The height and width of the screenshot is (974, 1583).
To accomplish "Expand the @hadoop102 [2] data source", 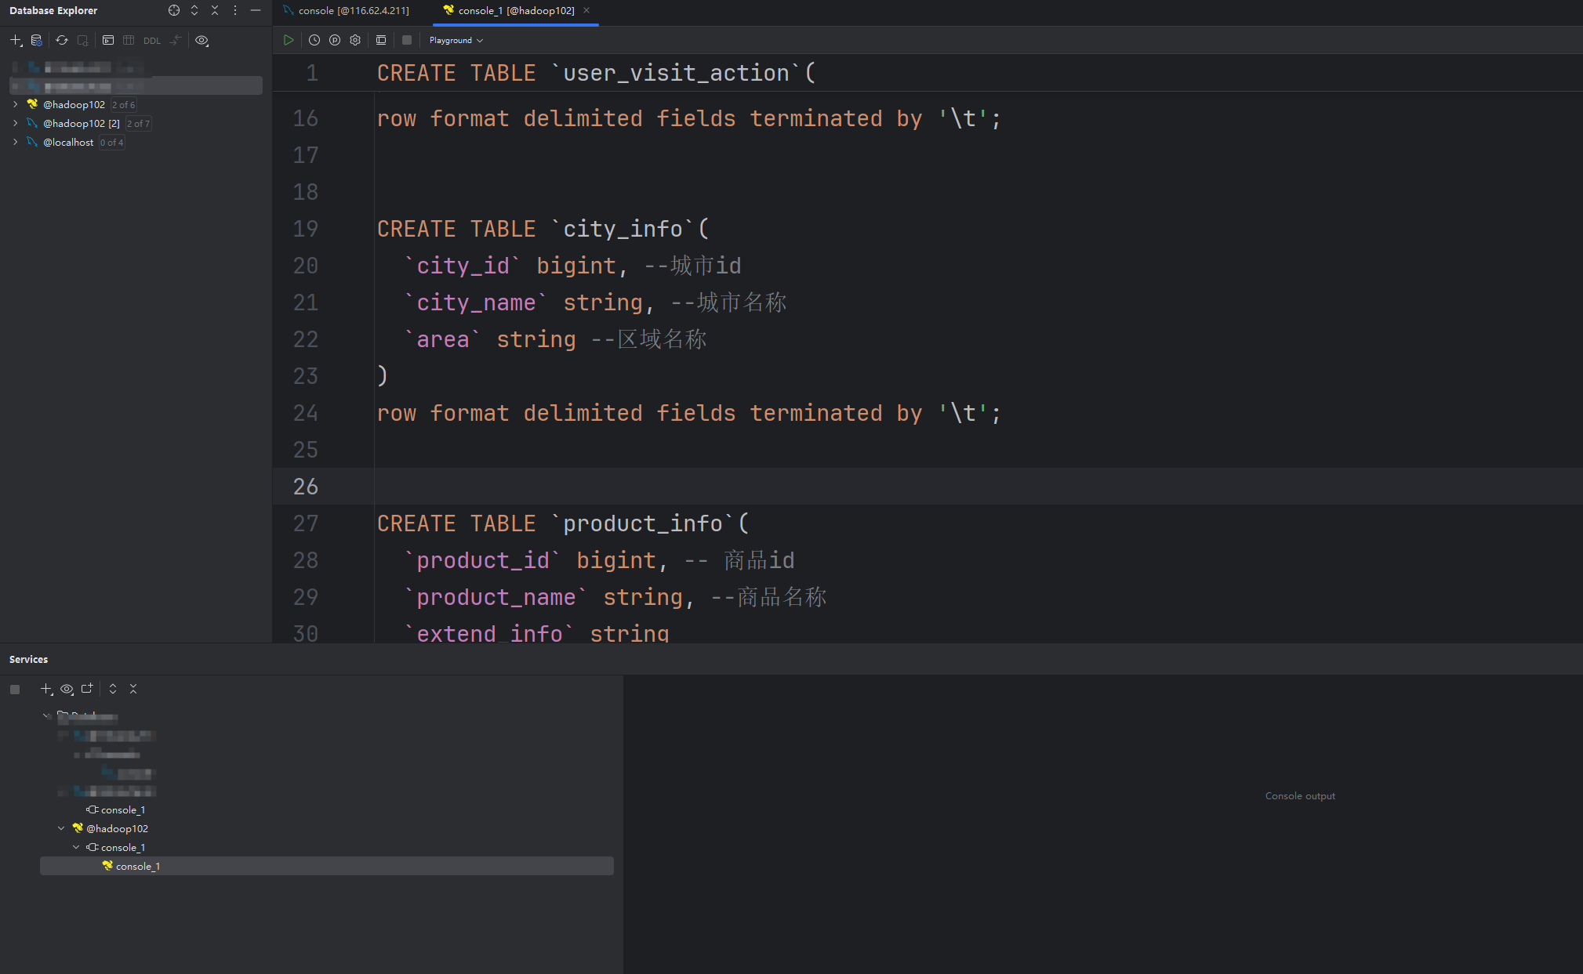I will tap(15, 123).
